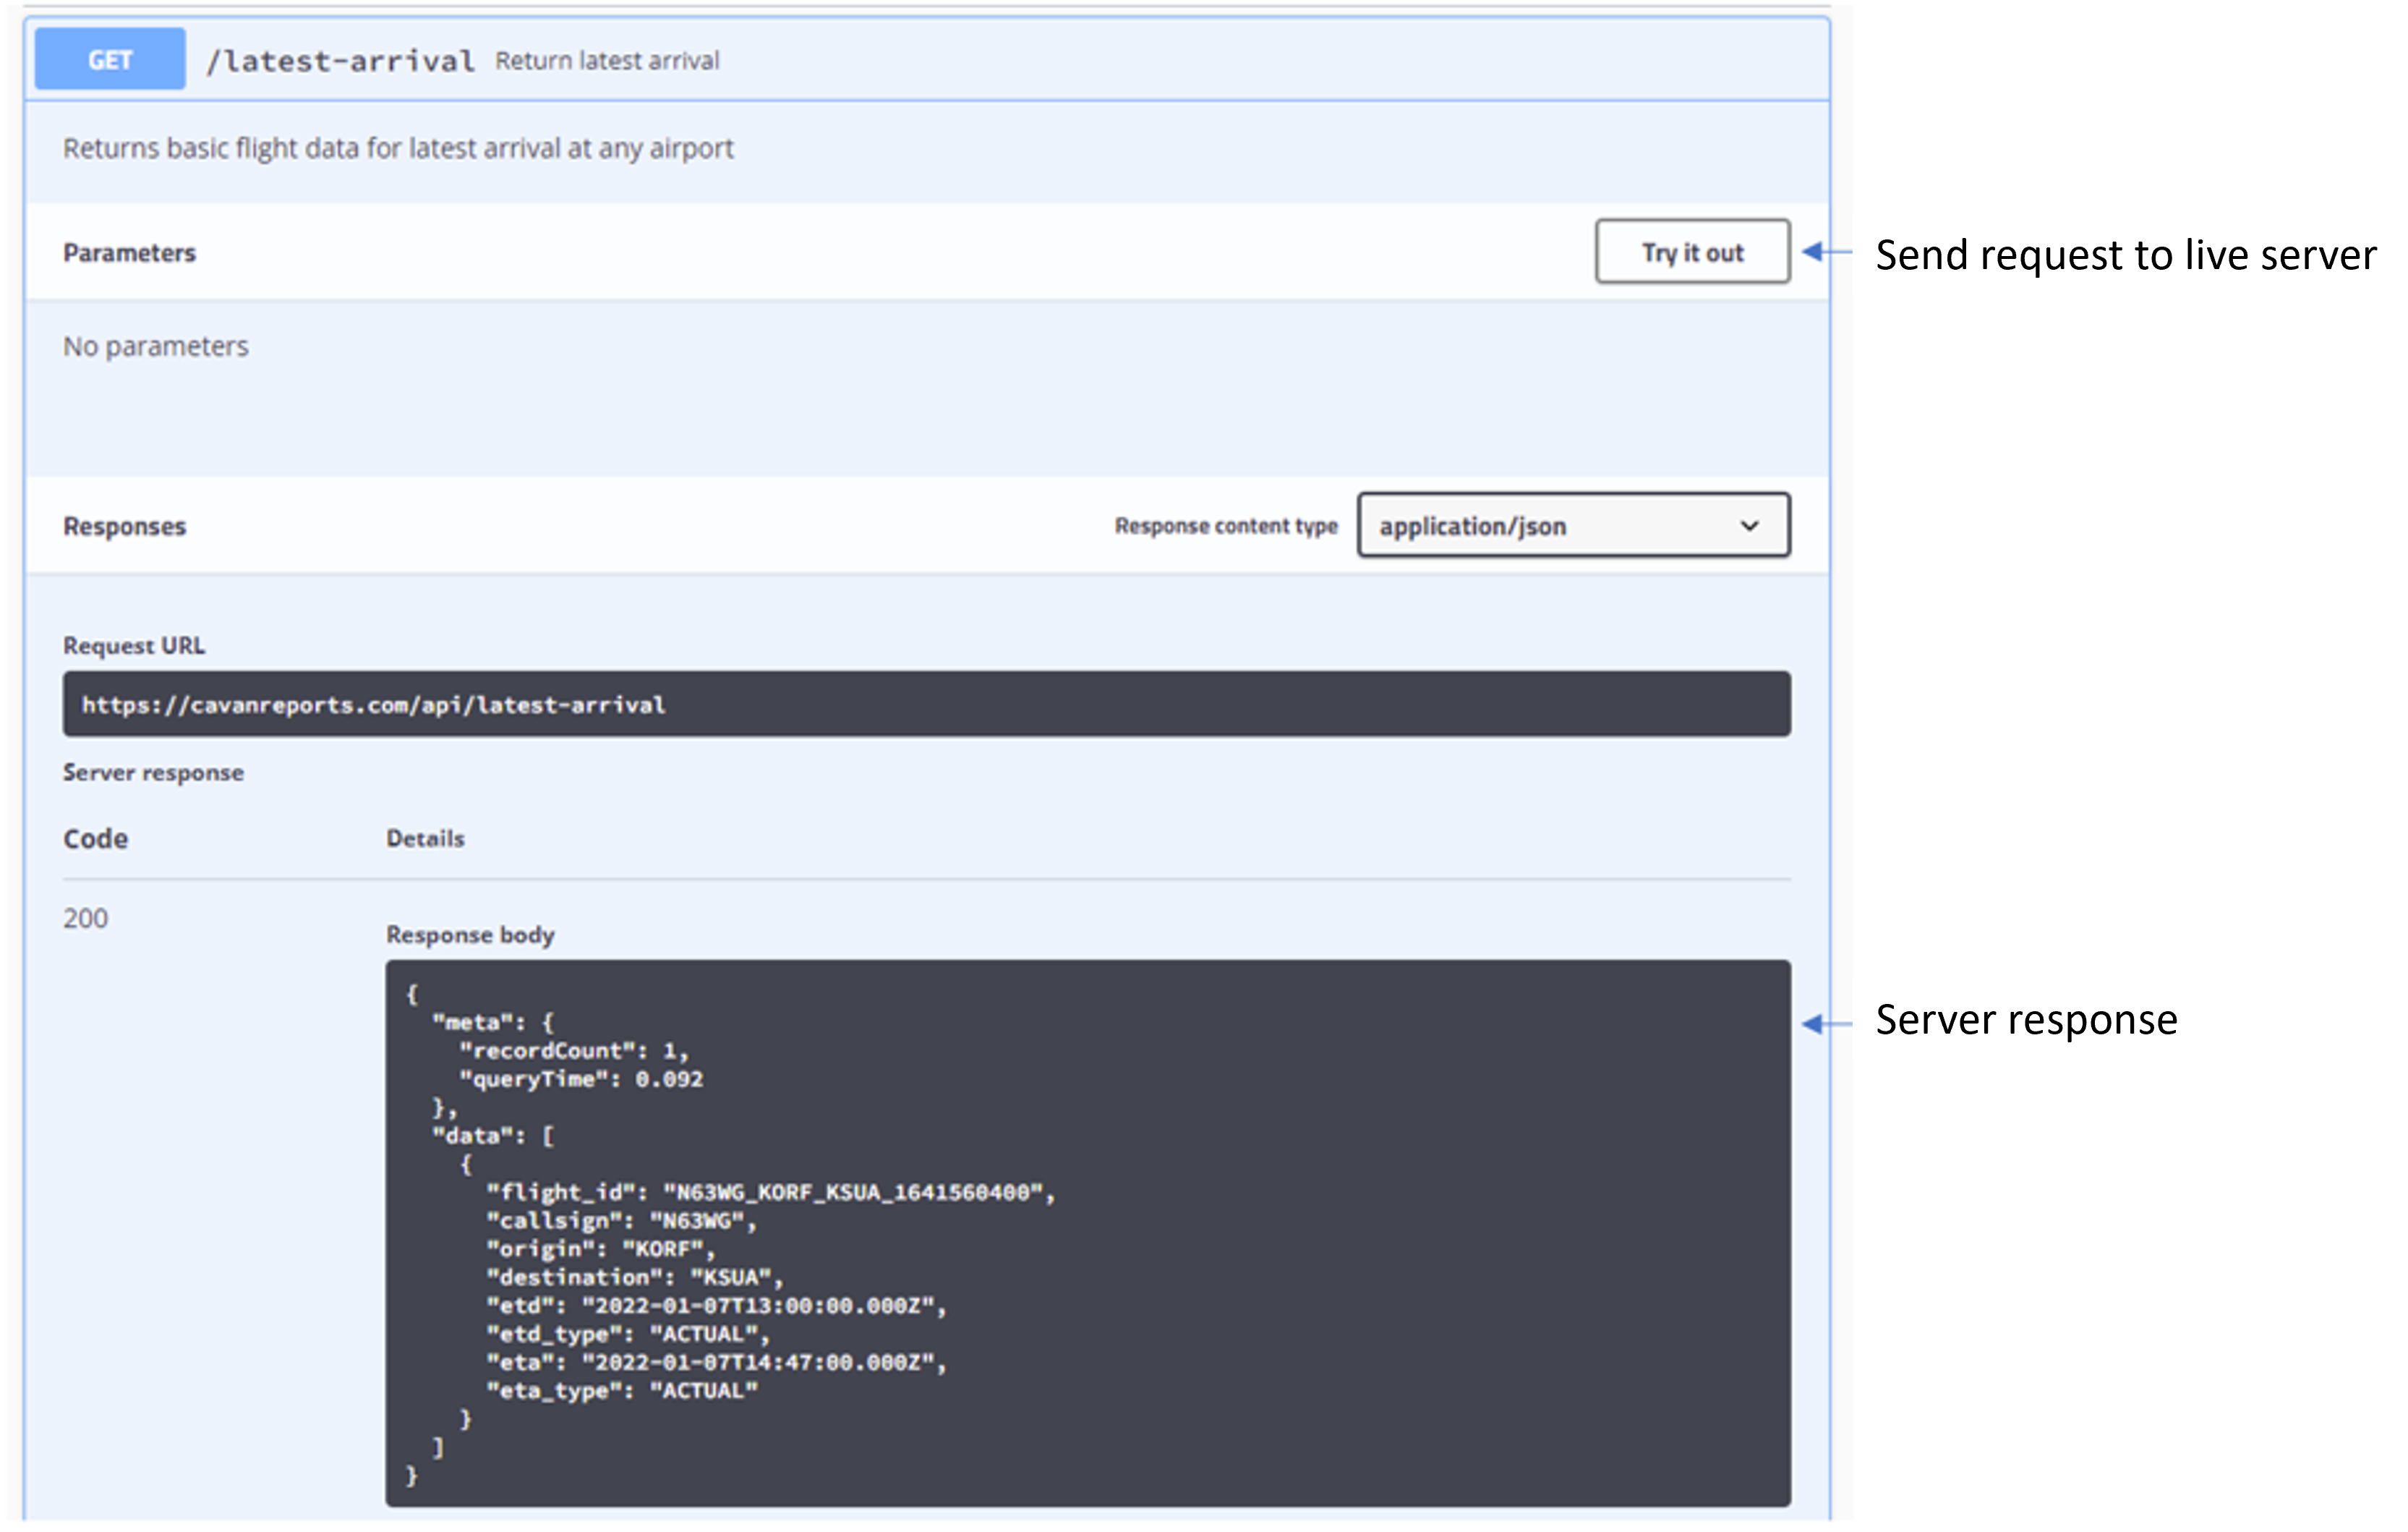Click the No parameters text
This screenshot has width=2408, height=1532.
pyautogui.click(x=156, y=346)
